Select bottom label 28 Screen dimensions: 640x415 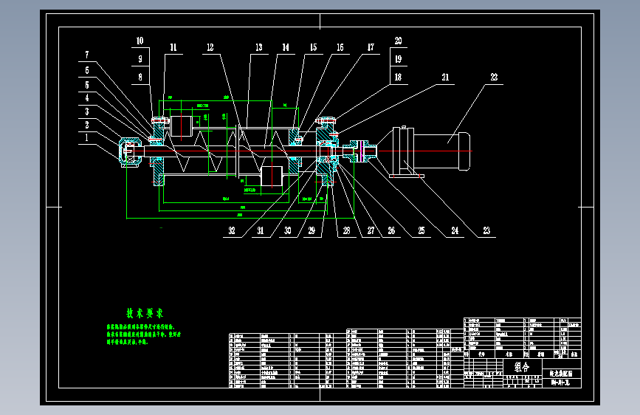346,231
